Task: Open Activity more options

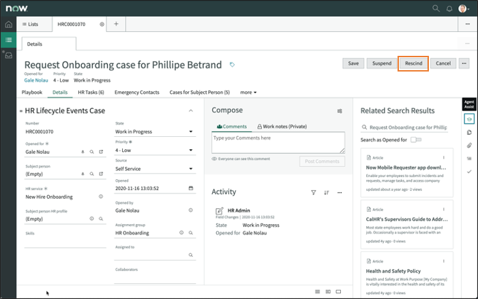Action: [x=340, y=193]
